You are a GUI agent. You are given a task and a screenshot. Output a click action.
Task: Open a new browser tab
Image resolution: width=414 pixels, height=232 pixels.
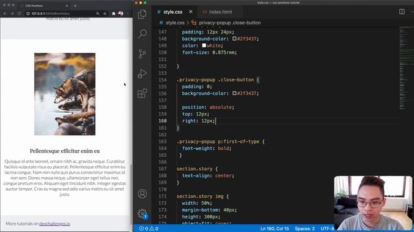point(75,6)
